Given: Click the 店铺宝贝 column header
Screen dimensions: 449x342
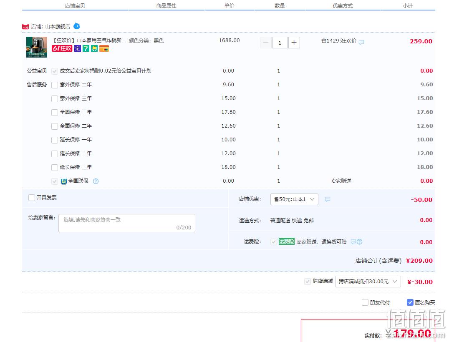Looking at the screenshot, I should (x=75, y=6).
